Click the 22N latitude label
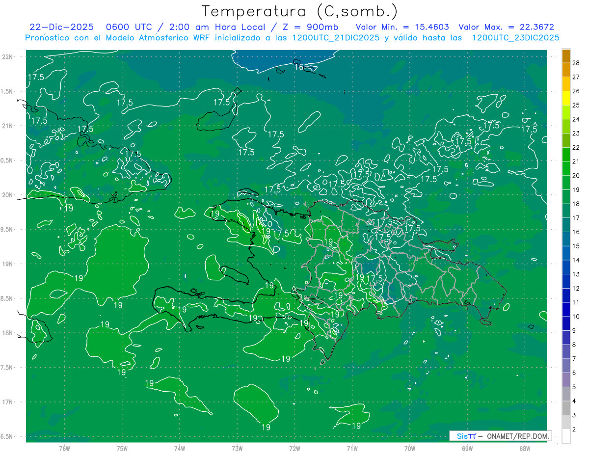The height and width of the screenshot is (455, 589). (x=8, y=56)
